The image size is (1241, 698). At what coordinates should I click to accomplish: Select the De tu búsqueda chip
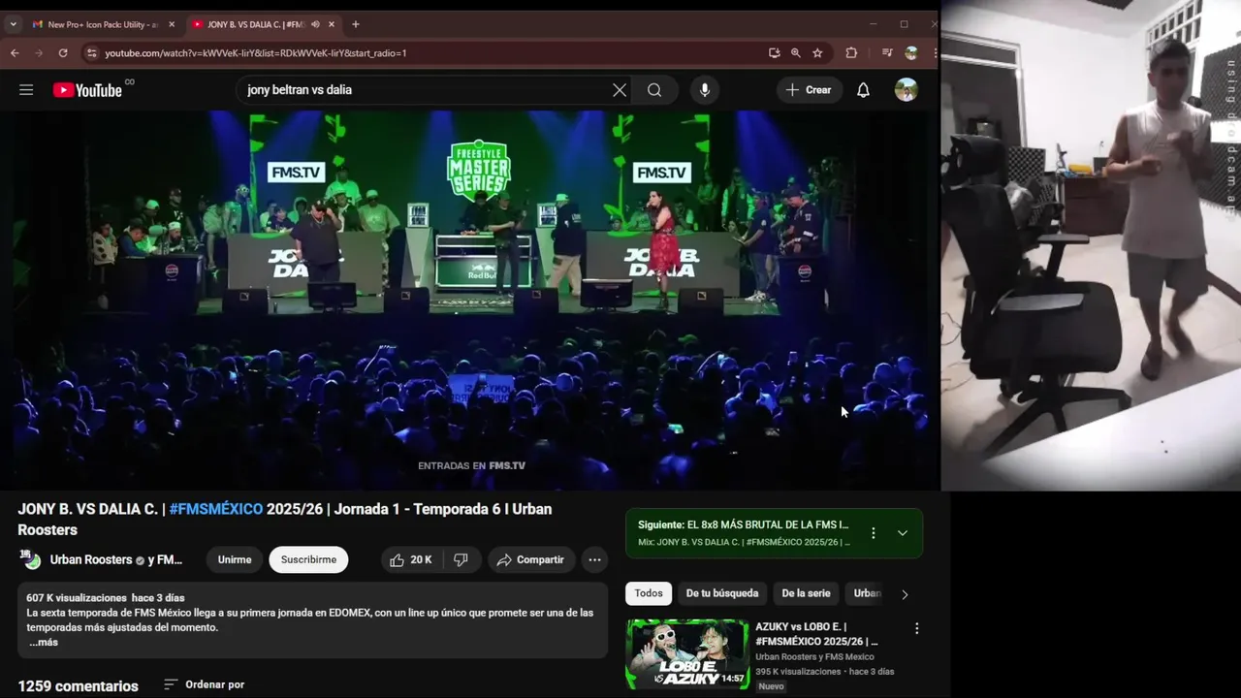722,593
